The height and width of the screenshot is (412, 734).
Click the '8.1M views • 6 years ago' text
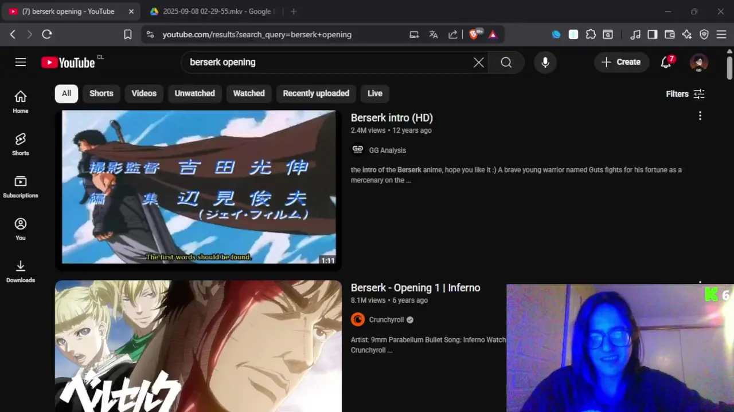pos(389,300)
